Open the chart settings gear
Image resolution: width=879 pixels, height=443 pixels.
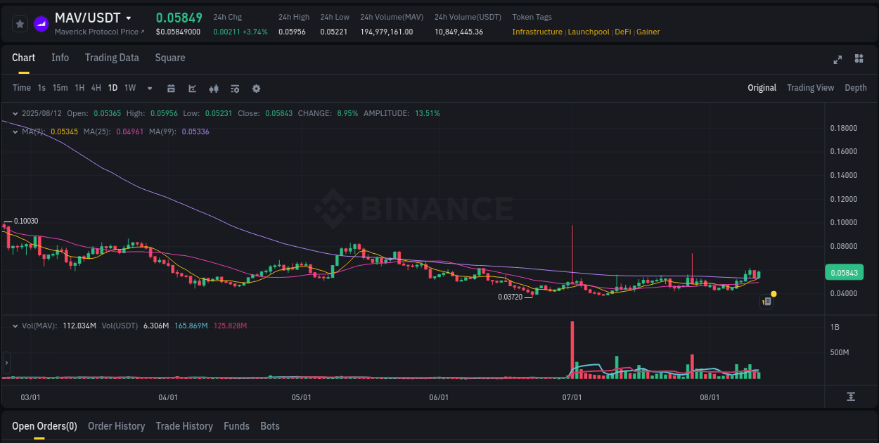click(256, 88)
